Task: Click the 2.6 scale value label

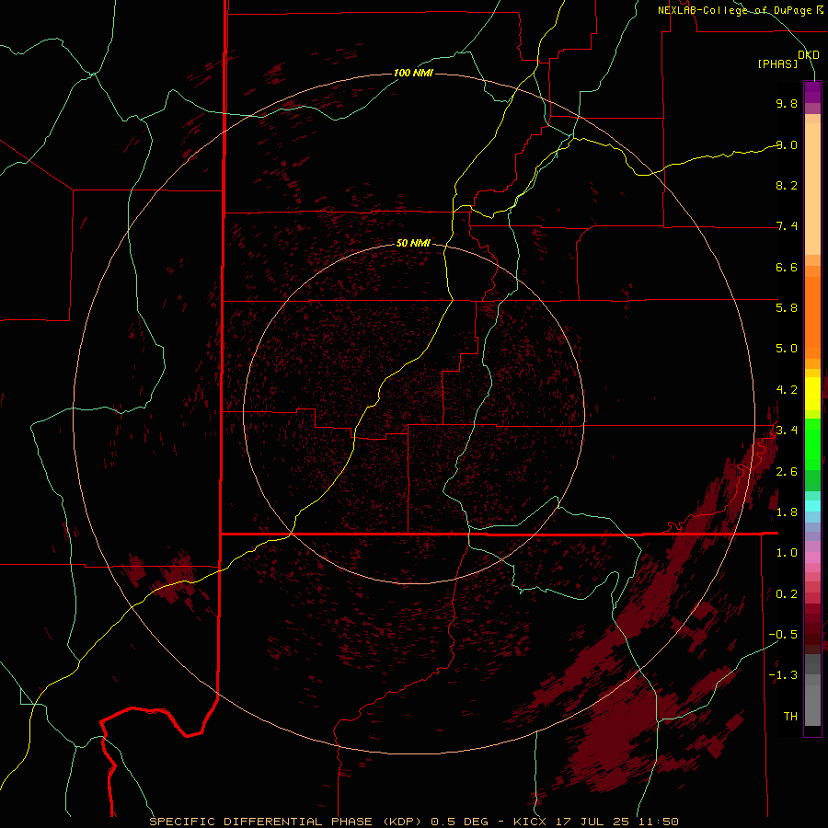Action: coord(787,472)
